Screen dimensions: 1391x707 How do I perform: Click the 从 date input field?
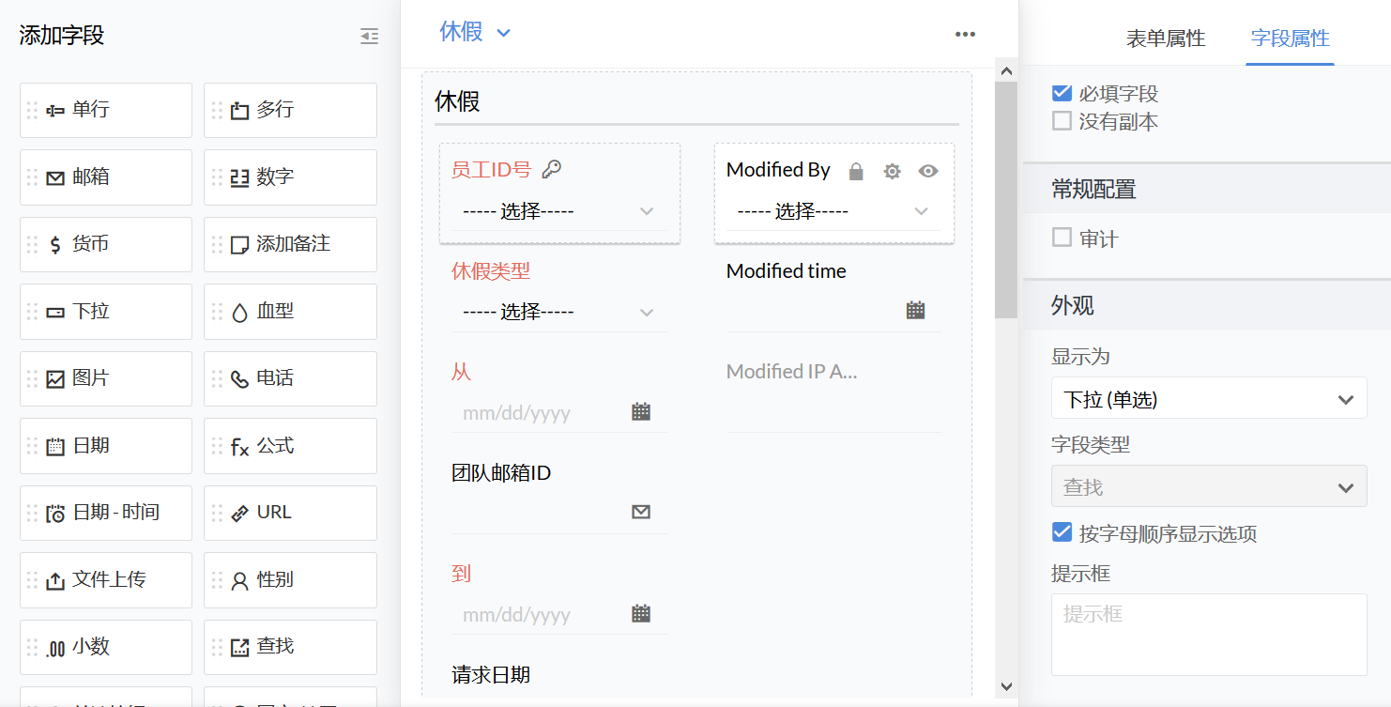(x=559, y=412)
